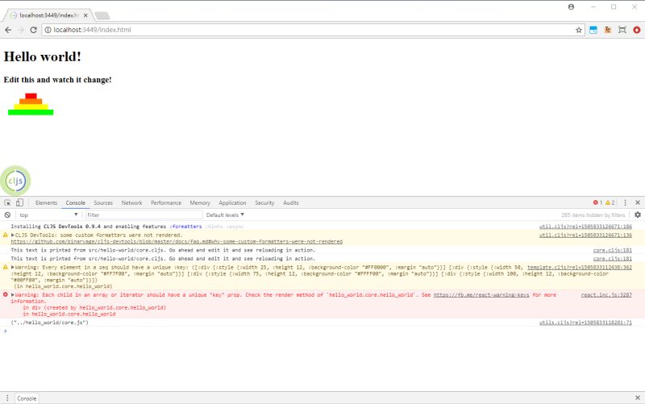This screenshot has height=404, width=645.
Task: Expand the red React key error
Action: [x=13, y=294]
